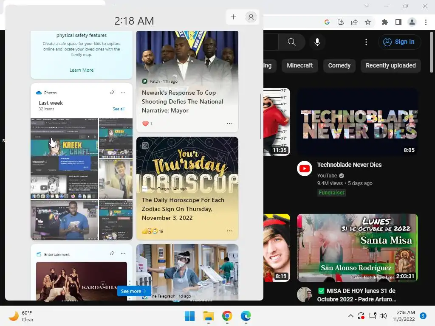435x326 pixels.
Task: Open File Explorer from taskbar
Action: [208, 316]
